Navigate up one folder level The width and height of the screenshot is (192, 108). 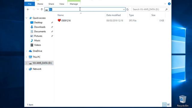tap(42, 9)
